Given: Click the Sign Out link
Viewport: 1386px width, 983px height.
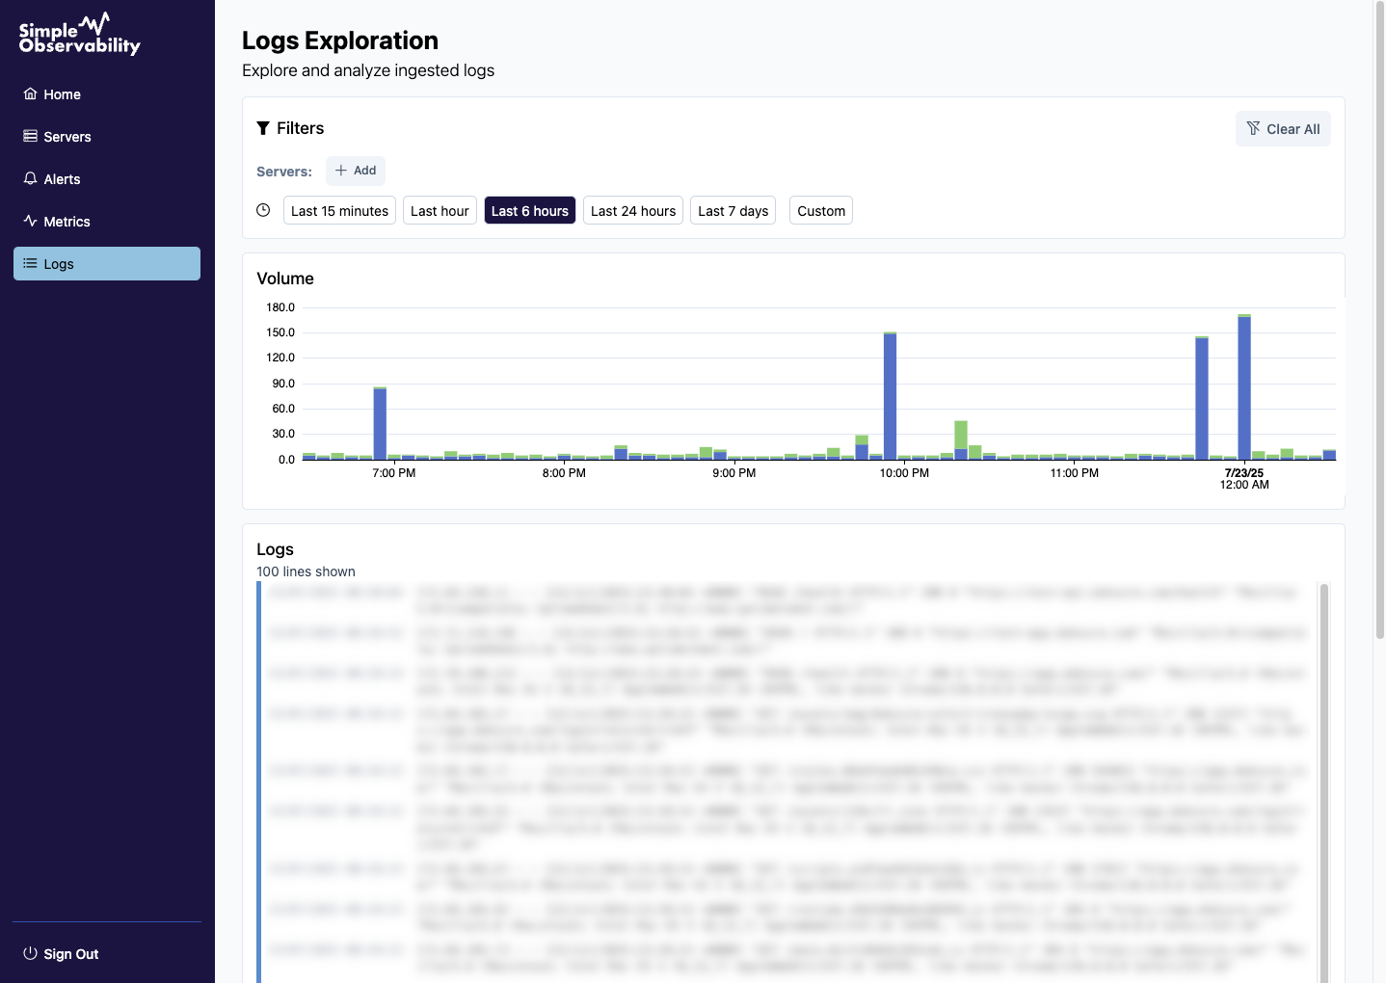Looking at the screenshot, I should pos(71,954).
